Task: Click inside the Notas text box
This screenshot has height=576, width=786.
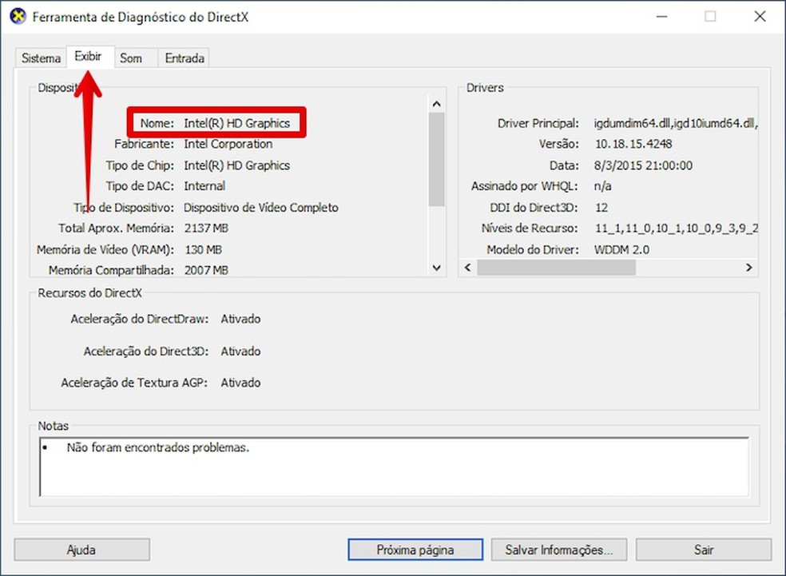Action: [x=394, y=467]
